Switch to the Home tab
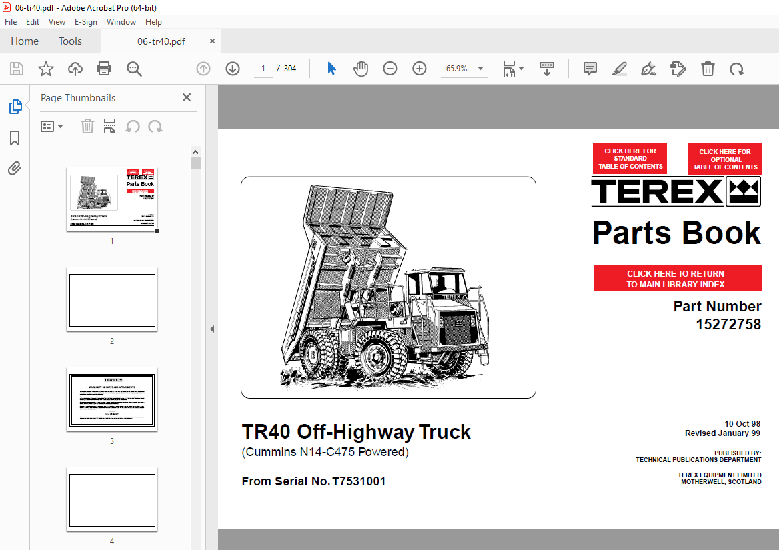 click(x=25, y=41)
